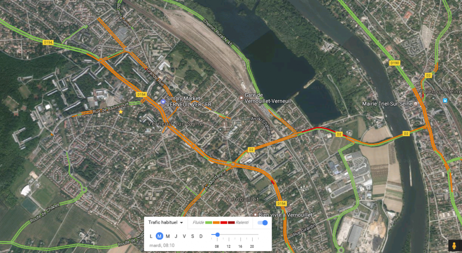
Task: Expand the Trafic habituel dropdown
Action: 166,222
